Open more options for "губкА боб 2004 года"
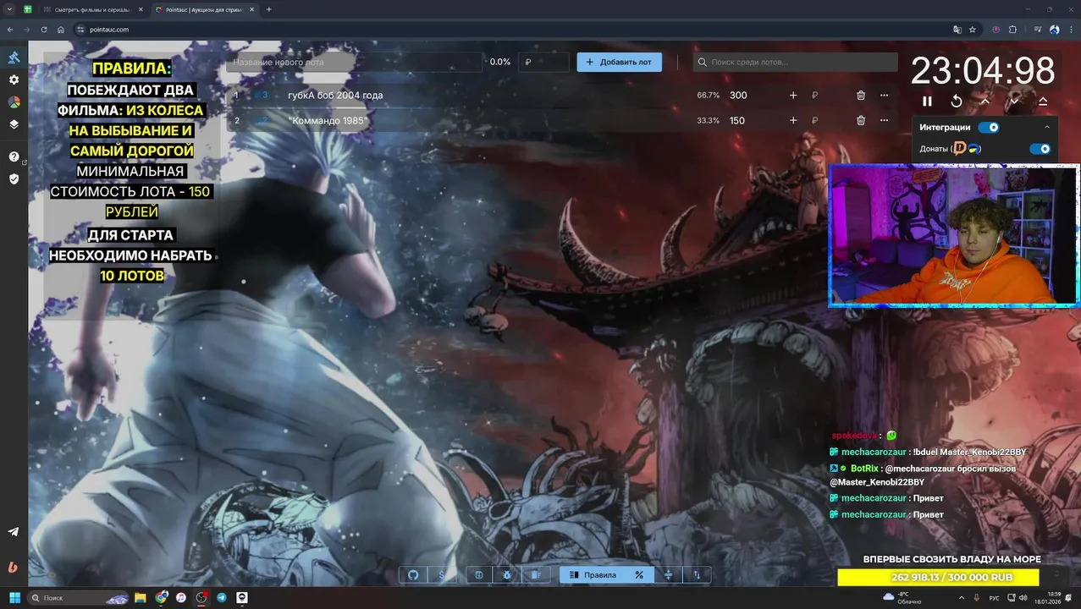The width and height of the screenshot is (1081, 609). click(884, 96)
